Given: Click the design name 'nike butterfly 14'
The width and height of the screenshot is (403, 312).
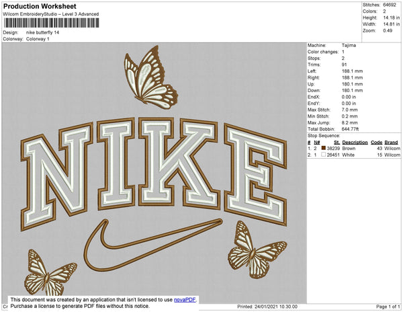Looking at the screenshot, I should (x=42, y=32).
